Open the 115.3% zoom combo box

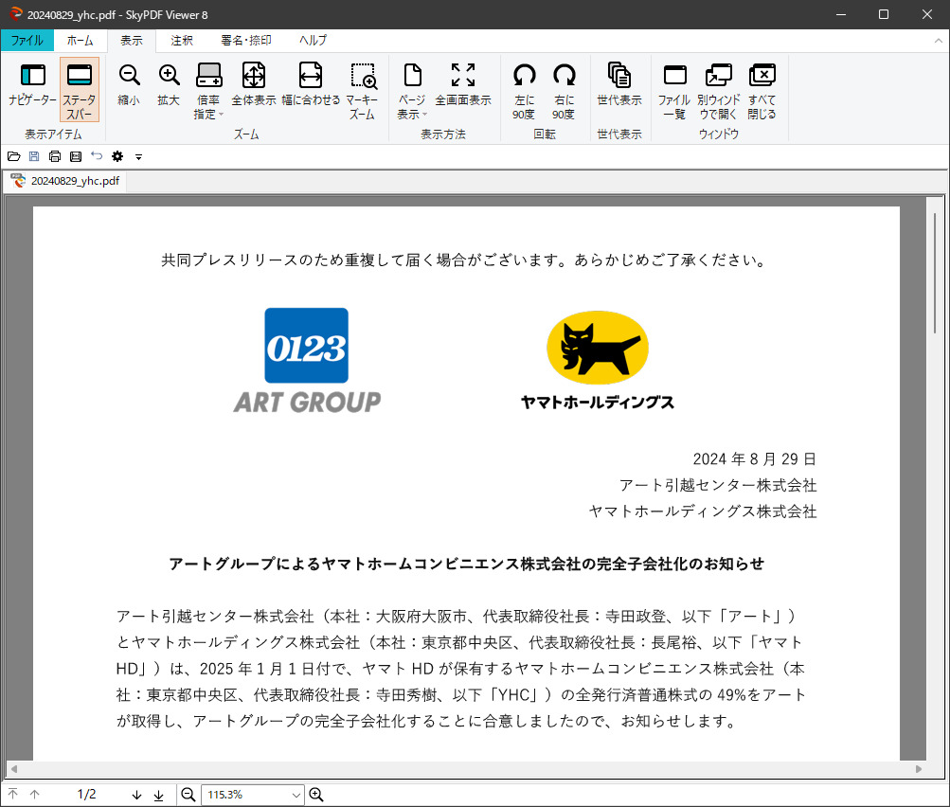pos(296,795)
